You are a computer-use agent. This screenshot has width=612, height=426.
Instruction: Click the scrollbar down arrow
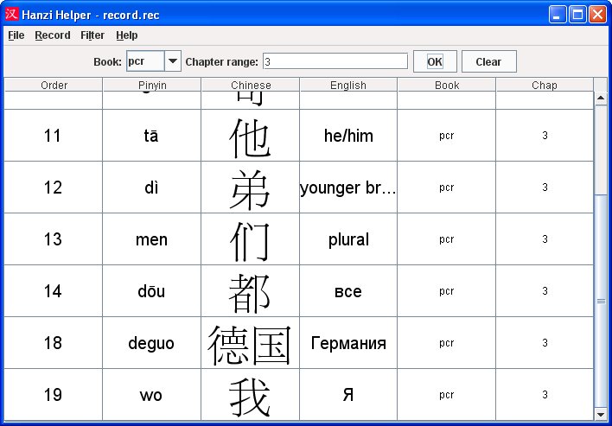tap(601, 414)
